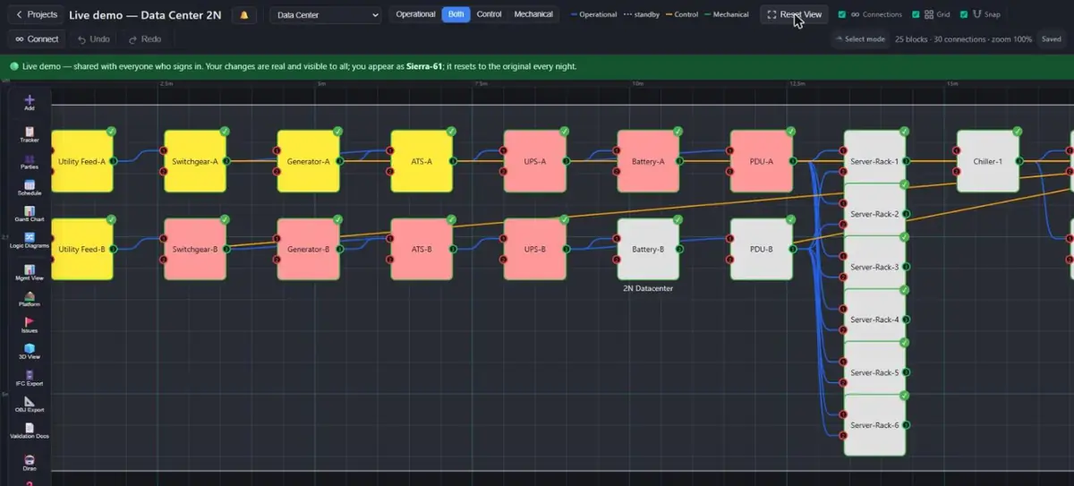Click the green checkmark on PDU-A block
Screen dimensions: 1074x486
click(x=790, y=132)
